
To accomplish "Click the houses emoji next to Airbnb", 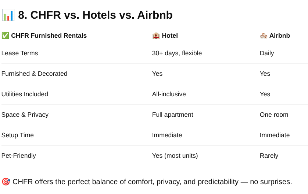I will tap(264, 36).
